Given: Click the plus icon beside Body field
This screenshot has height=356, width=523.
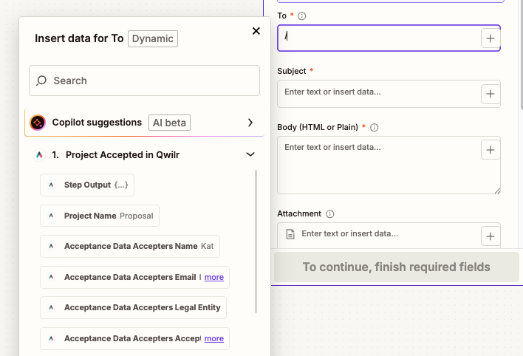Looking at the screenshot, I should pos(490,150).
